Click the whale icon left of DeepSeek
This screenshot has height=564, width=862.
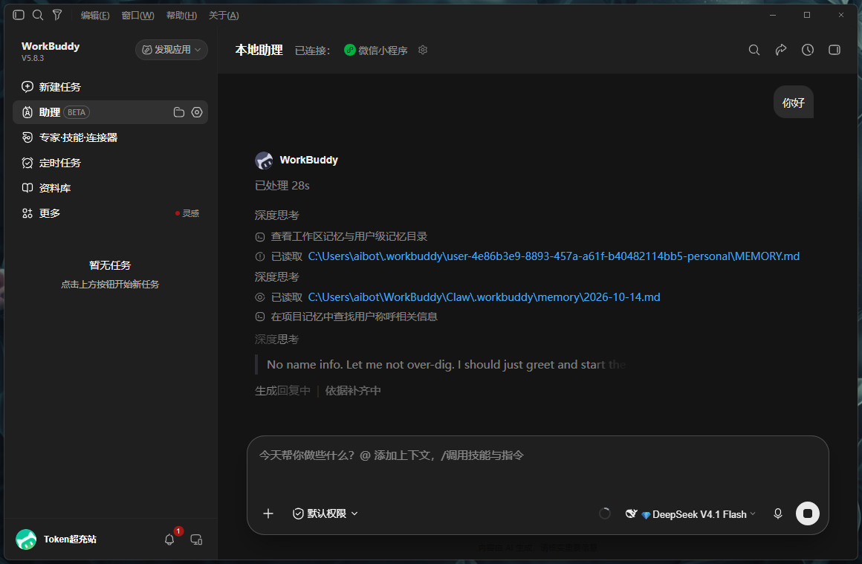[x=631, y=513]
